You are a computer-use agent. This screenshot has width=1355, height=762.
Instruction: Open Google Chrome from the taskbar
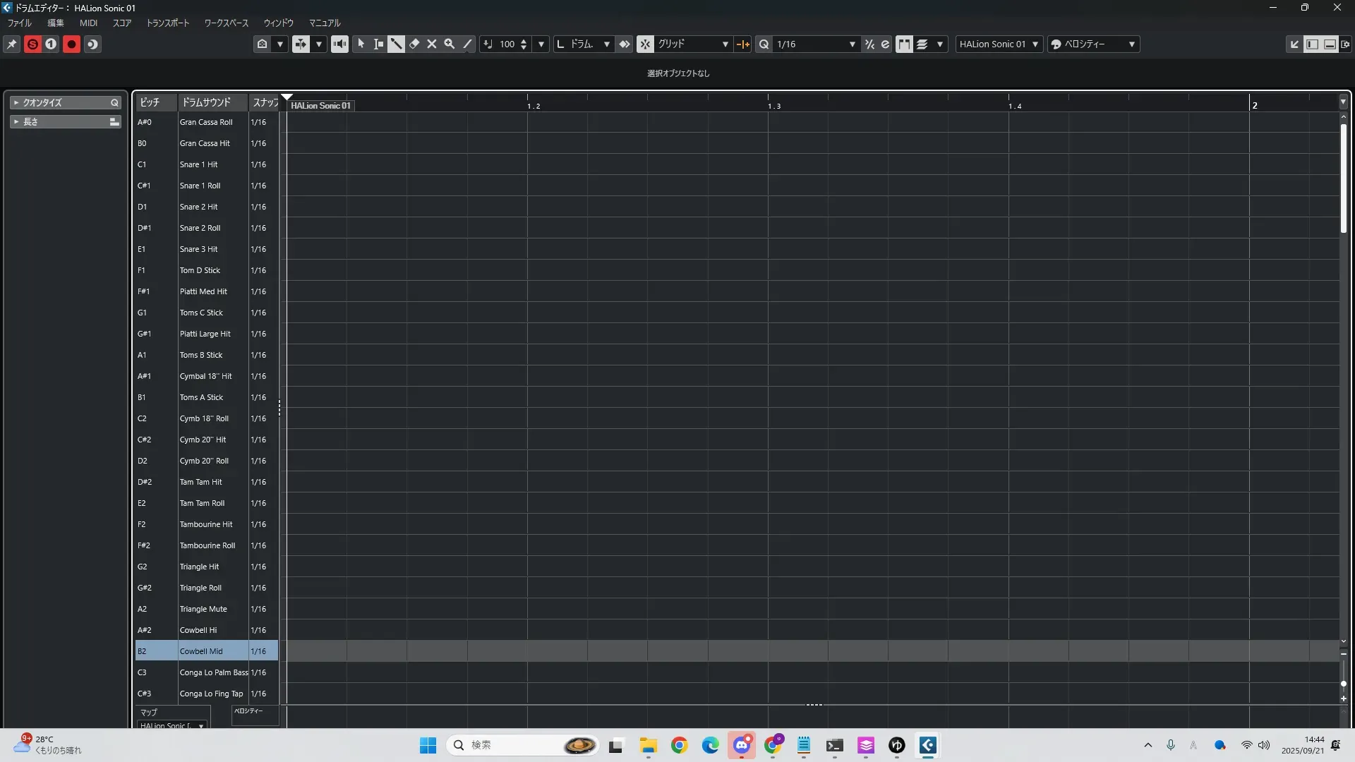679,745
